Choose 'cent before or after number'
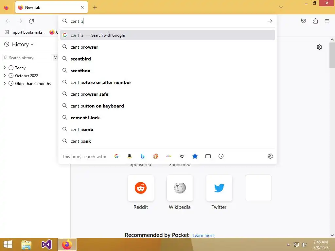 (x=167, y=82)
